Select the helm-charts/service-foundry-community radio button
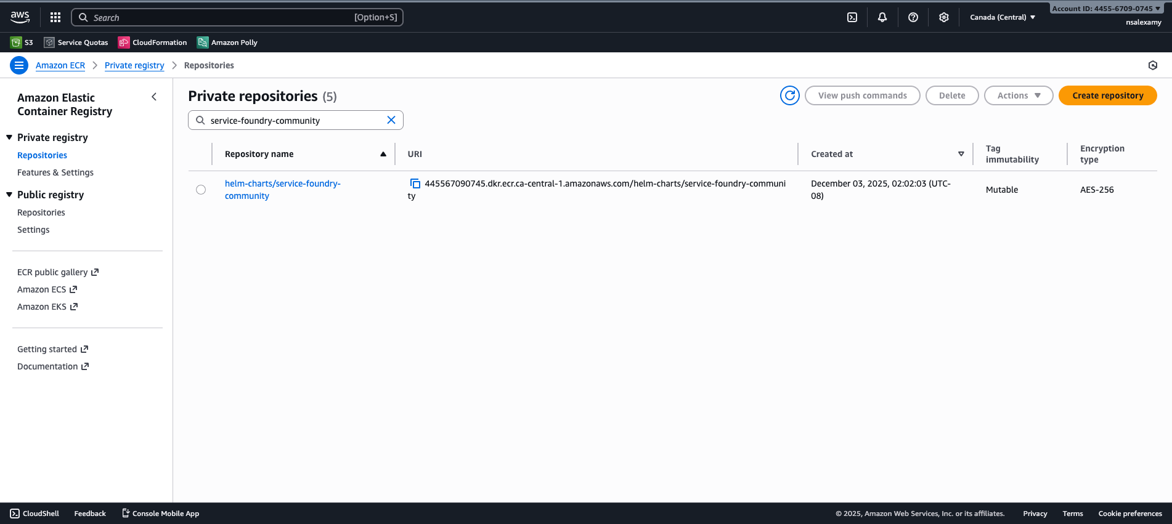This screenshot has width=1172, height=524. click(x=201, y=190)
